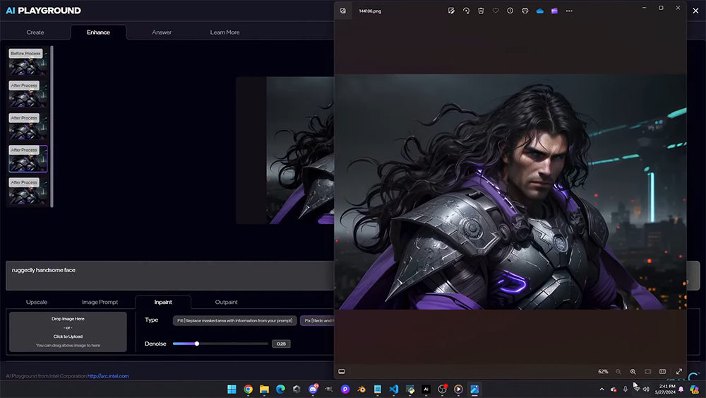Click the AI Playground logo
Image resolution: width=706 pixels, height=398 pixels.
(43, 11)
